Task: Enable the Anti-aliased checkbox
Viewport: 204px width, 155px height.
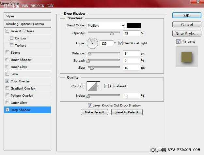Action: (x=106, y=86)
